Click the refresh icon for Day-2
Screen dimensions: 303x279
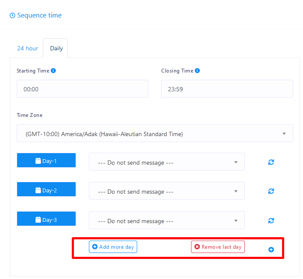pos(271,191)
